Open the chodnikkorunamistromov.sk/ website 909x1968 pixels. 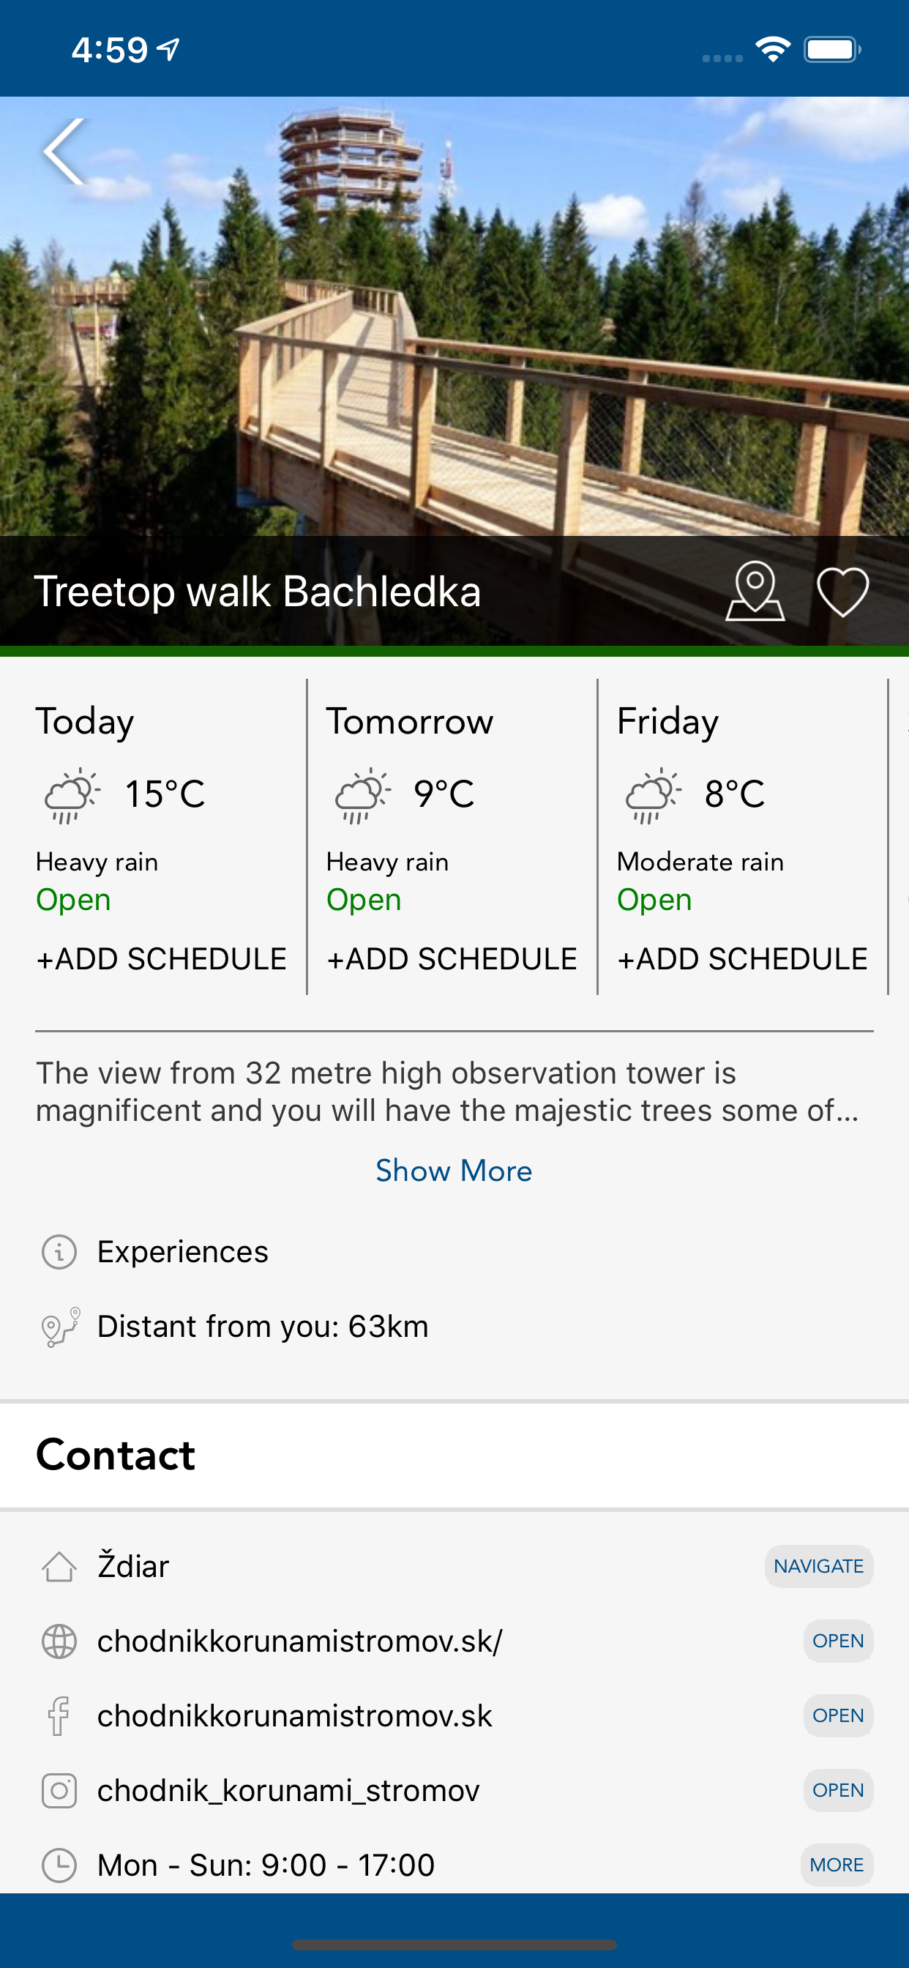(x=837, y=1641)
